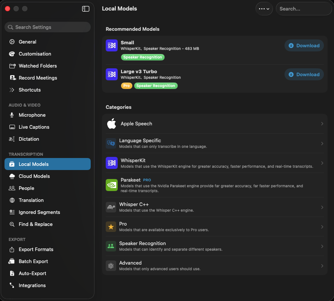Go to Watched Folders settings
The height and width of the screenshot is (301, 334).
tap(48, 66)
